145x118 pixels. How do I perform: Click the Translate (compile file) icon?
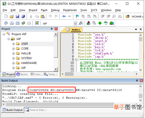[6, 23]
